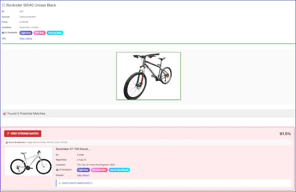The width and height of the screenshot is (296, 192).
Task: Click the pointing hand icon beside Investigate Immediately
Action: 60,183
